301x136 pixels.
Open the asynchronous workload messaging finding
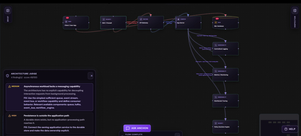(49, 97)
